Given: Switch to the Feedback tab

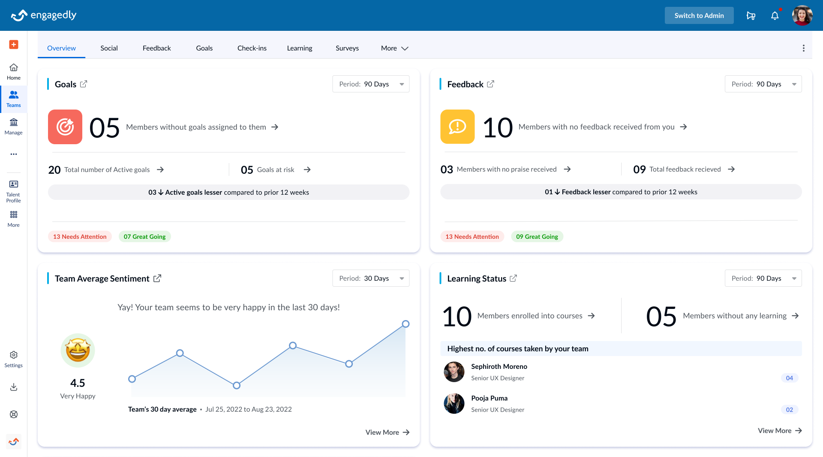Looking at the screenshot, I should point(156,48).
